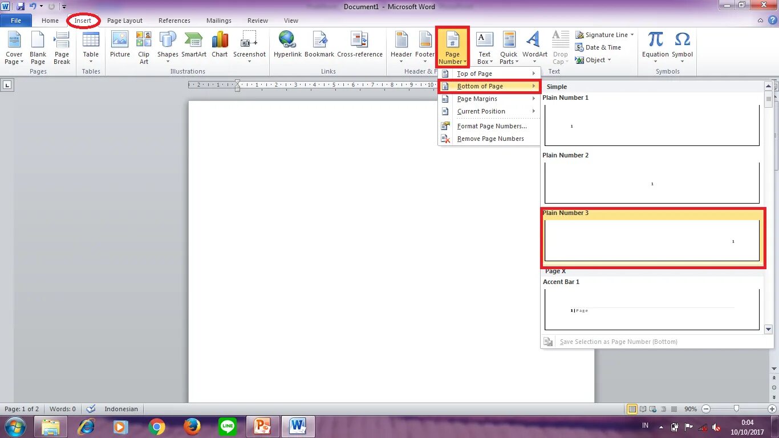Click gallery scrollbar down arrow

click(x=768, y=329)
